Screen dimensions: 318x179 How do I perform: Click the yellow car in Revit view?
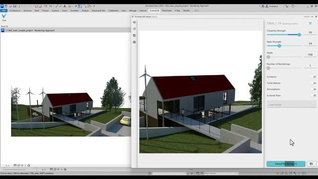coord(126,121)
